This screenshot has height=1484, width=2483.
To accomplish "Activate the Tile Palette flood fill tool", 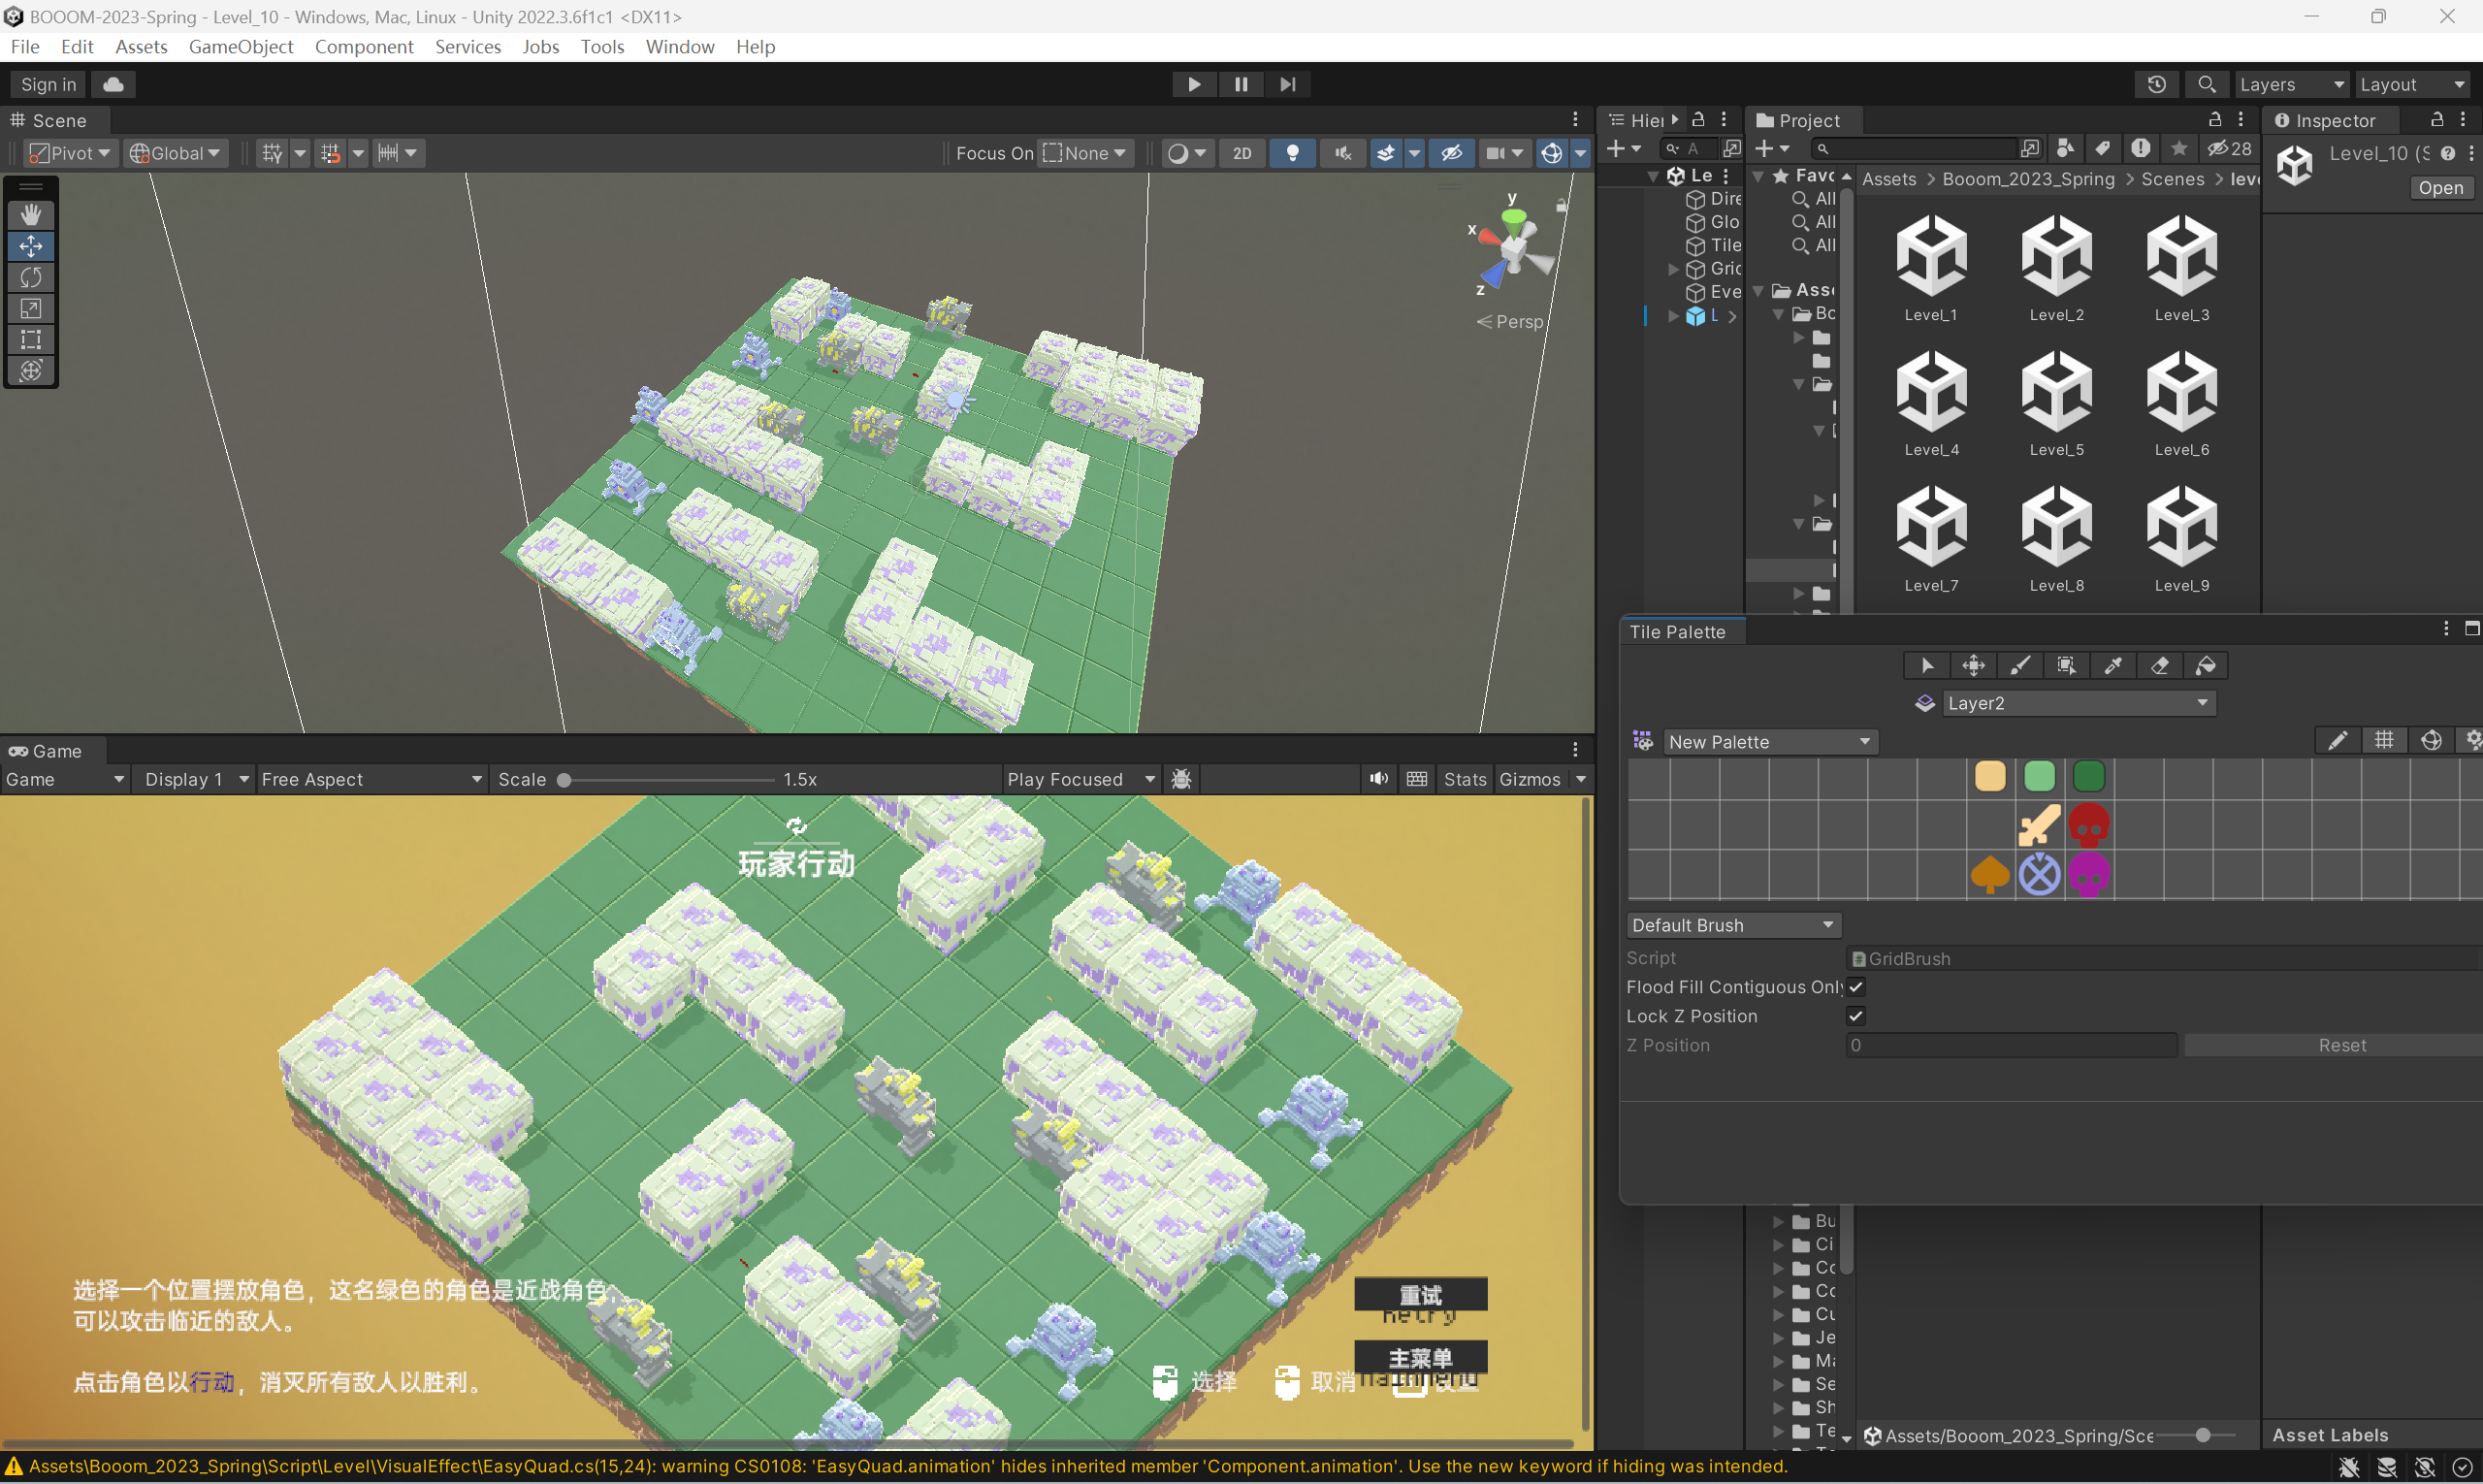I will 2206,666.
